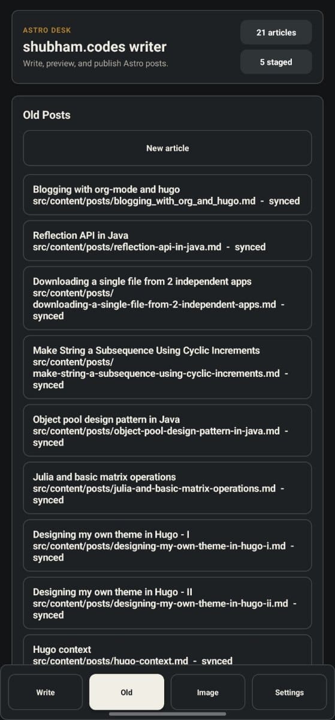Tap the home indicator bar at bottom
The height and width of the screenshot is (720, 335).
coord(167,714)
